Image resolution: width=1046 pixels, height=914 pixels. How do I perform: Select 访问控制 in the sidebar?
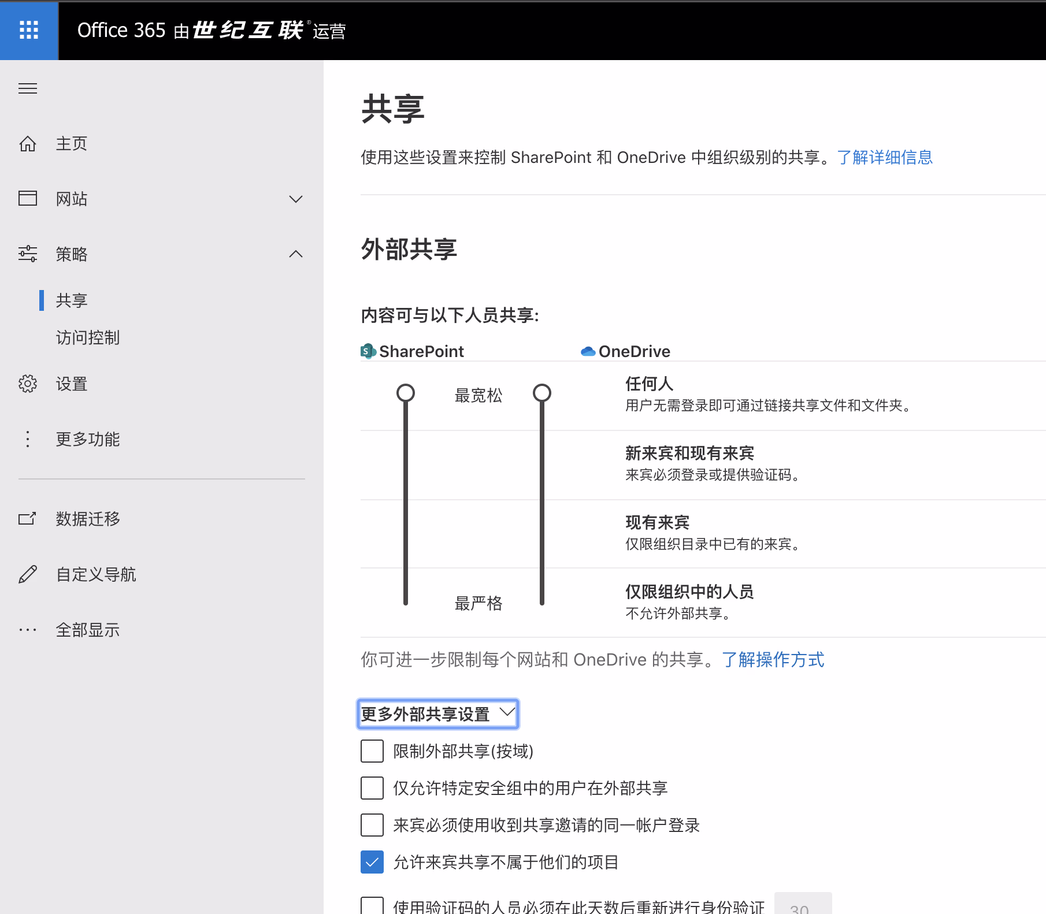(88, 337)
